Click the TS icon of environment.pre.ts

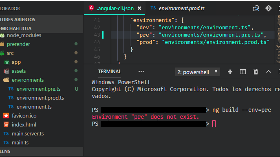[x=11, y=89]
